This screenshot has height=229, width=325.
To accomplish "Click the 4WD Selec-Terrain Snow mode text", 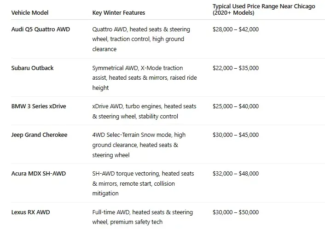I will coord(139,145).
